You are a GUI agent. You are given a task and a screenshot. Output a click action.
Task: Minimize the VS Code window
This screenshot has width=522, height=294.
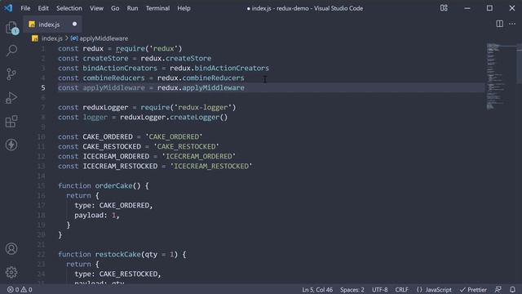click(467, 8)
